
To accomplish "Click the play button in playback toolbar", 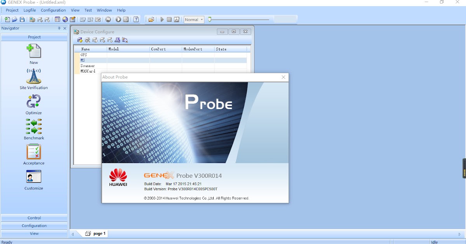I will tap(162, 19).
